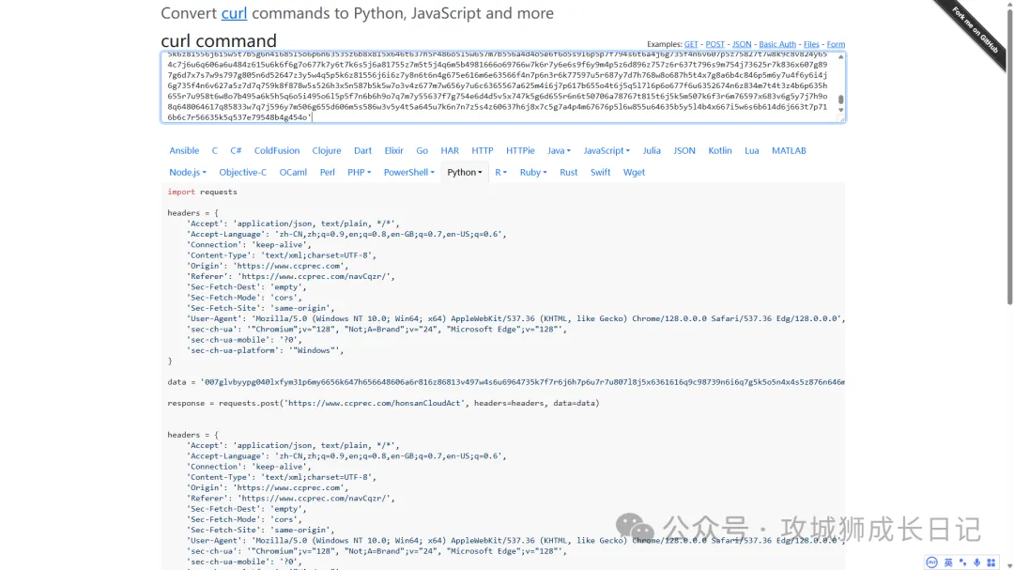Switch output to JSON tab
This screenshot has width=1014, height=570.
(x=684, y=150)
